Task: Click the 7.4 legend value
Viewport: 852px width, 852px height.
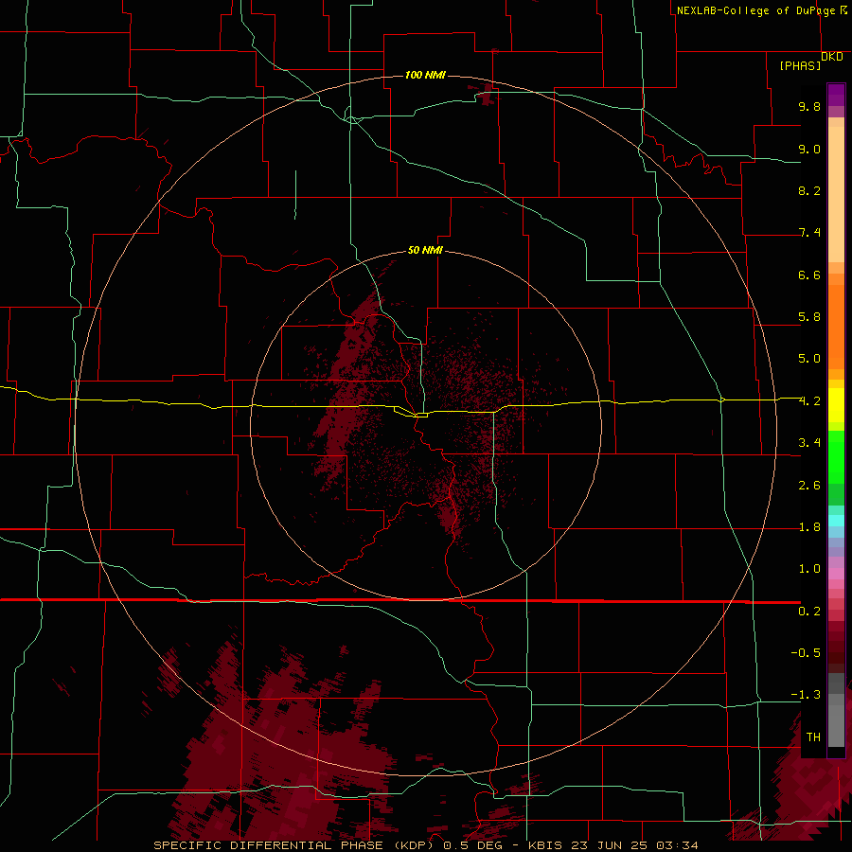Action: pyautogui.click(x=809, y=233)
